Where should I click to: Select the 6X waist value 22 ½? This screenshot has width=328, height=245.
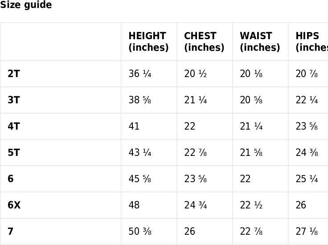(251, 205)
